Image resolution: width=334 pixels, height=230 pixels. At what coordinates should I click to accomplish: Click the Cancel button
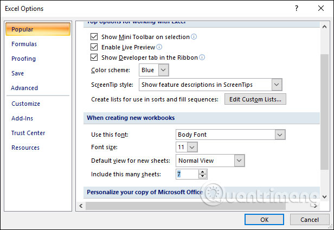[x=310, y=220]
